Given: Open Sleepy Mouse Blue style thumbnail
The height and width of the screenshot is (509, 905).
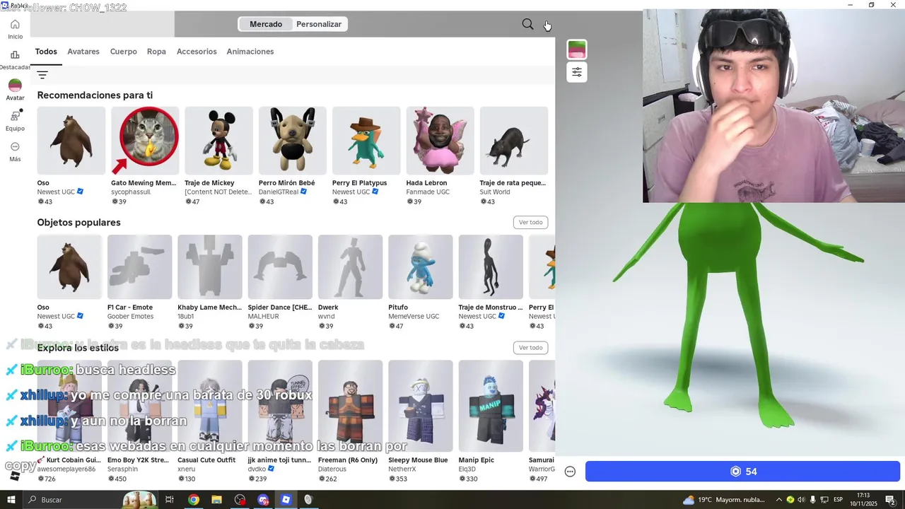Looking at the screenshot, I should pos(421,406).
